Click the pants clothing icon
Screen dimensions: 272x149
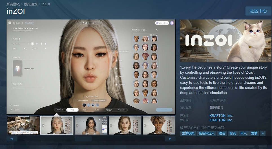coord(89,105)
